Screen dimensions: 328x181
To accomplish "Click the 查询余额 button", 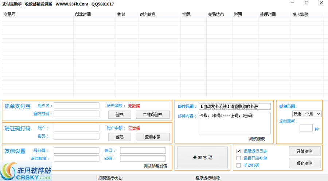I will (x=153, y=137).
